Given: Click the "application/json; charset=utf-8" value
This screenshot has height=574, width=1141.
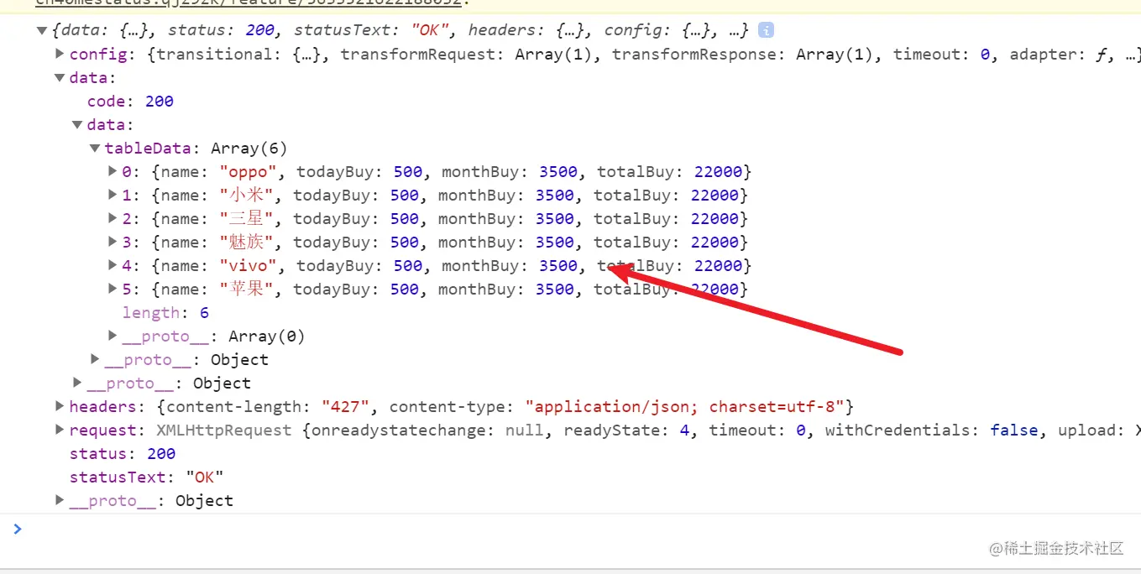Looking at the screenshot, I should tap(684, 407).
